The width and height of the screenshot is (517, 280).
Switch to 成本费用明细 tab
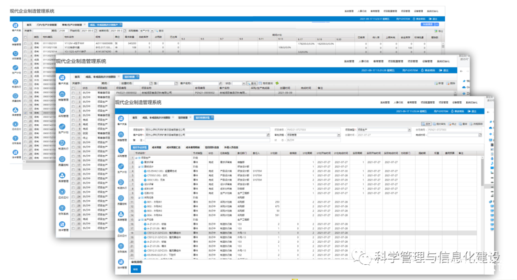[192, 147]
